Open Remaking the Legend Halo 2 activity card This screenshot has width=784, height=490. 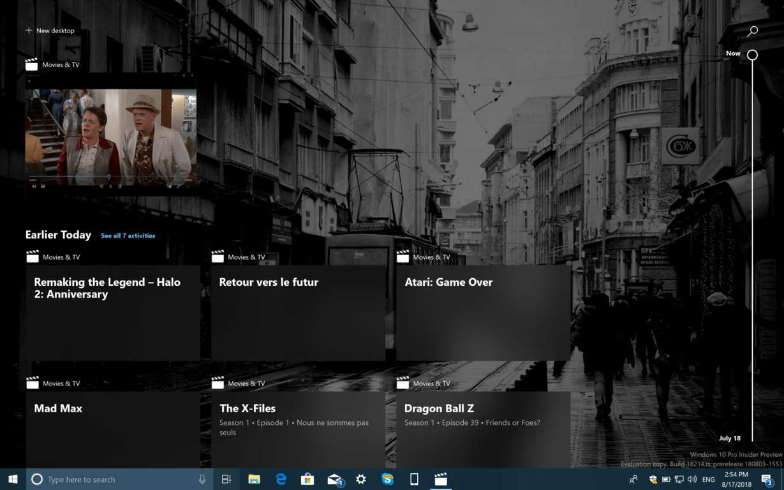click(x=113, y=313)
